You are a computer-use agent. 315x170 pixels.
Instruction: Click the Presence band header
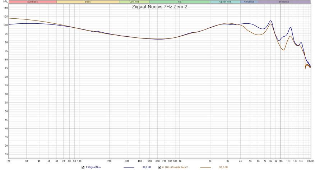click(x=249, y=2)
